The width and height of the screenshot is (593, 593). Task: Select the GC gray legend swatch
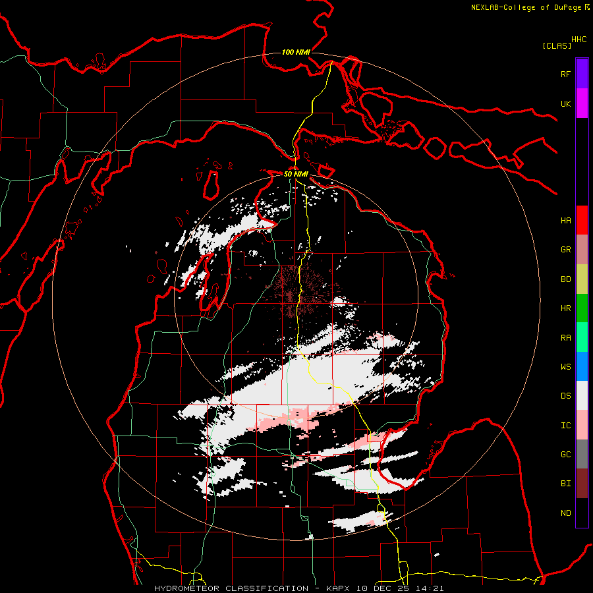(582, 454)
